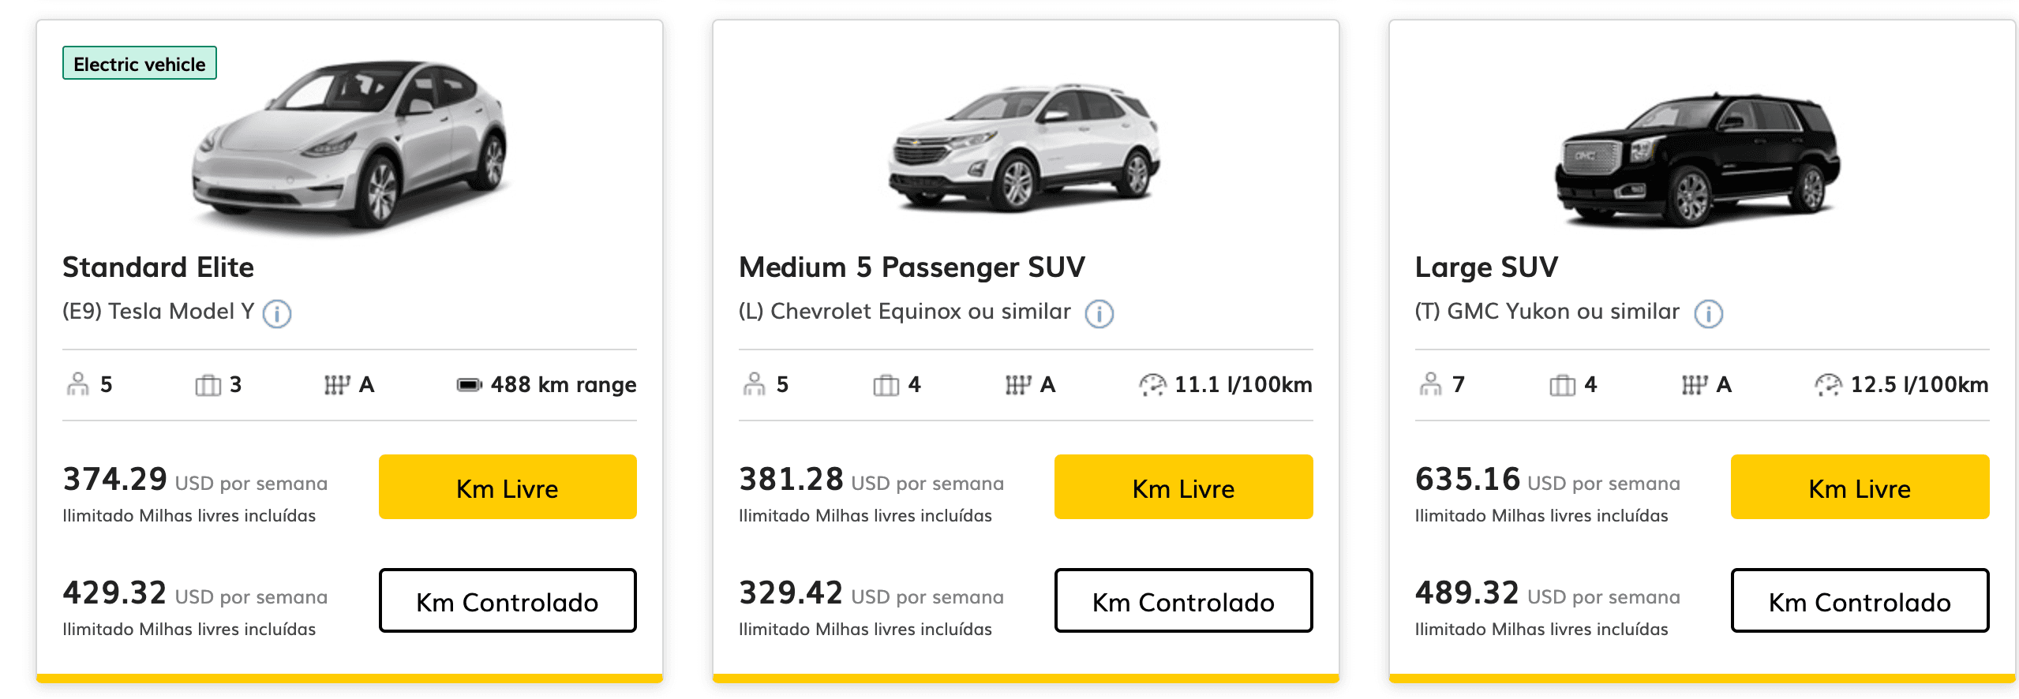Click transmission icon on Medium SUV card
Image resolution: width=2019 pixels, height=699 pixels.
1018,385
